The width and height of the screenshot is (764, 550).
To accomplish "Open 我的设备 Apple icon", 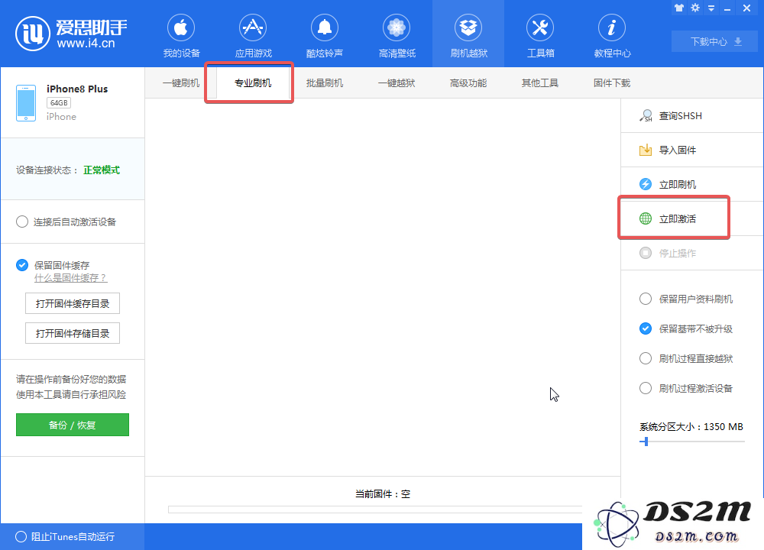I will click(181, 27).
